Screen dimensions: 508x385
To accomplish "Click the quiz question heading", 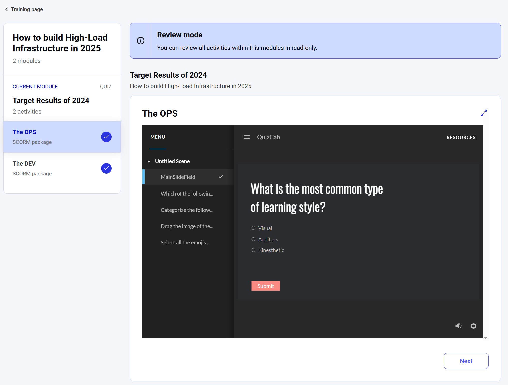I will coord(316,198).
